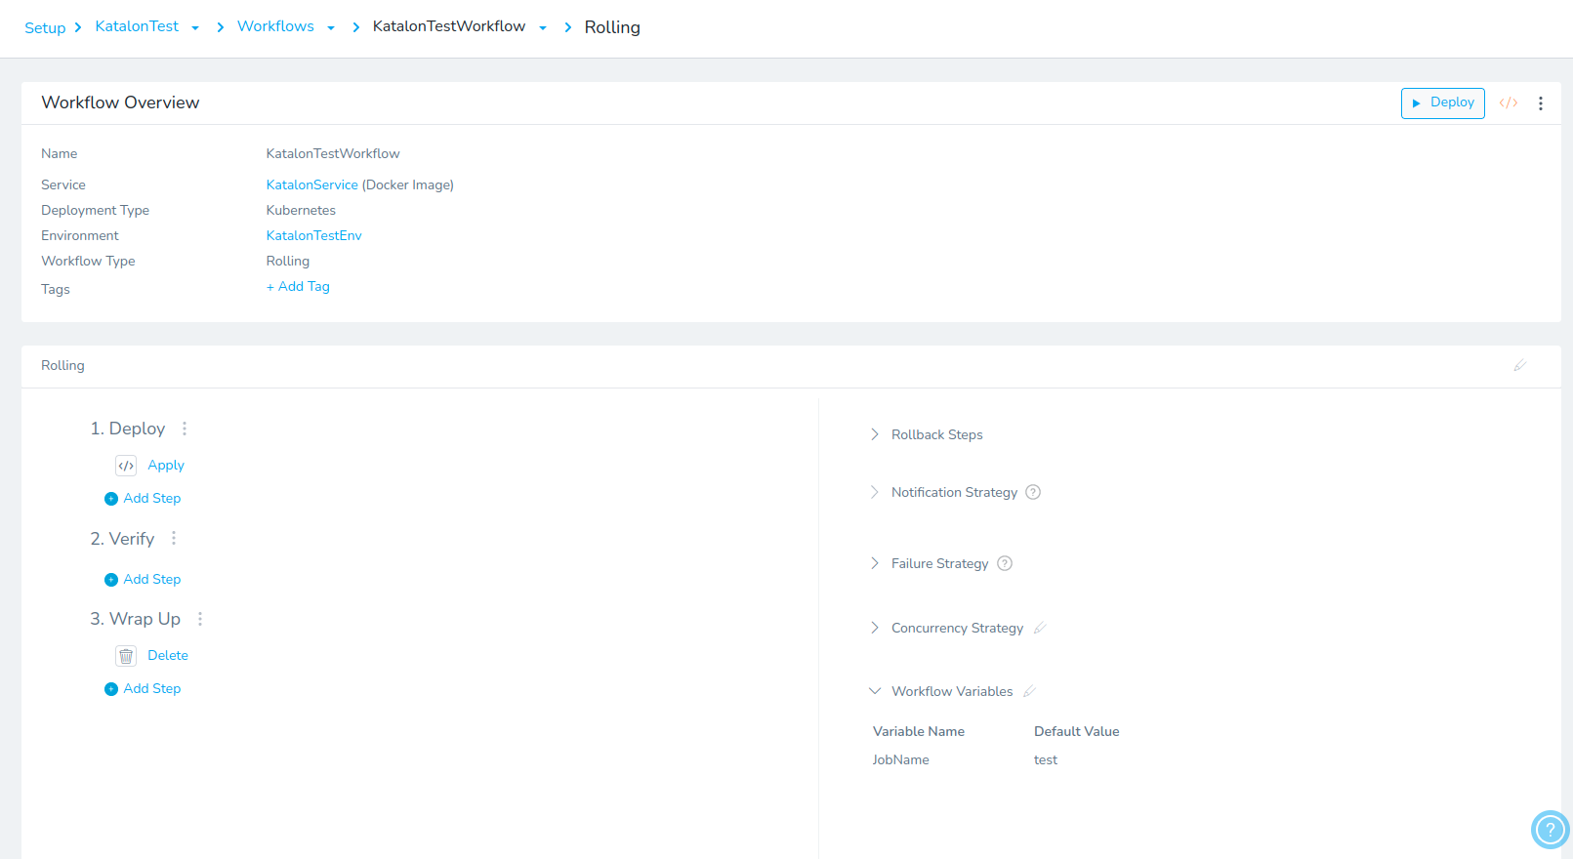Collapse the Workflow Variables section
The width and height of the screenshot is (1573, 859).
coord(875,691)
